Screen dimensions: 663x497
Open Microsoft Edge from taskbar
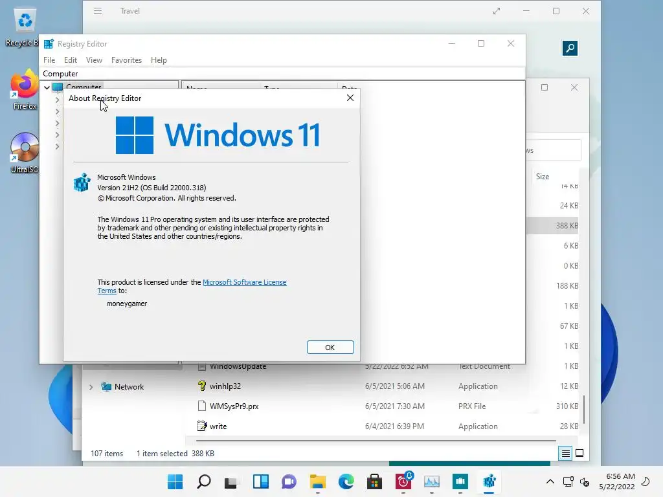[x=346, y=481]
